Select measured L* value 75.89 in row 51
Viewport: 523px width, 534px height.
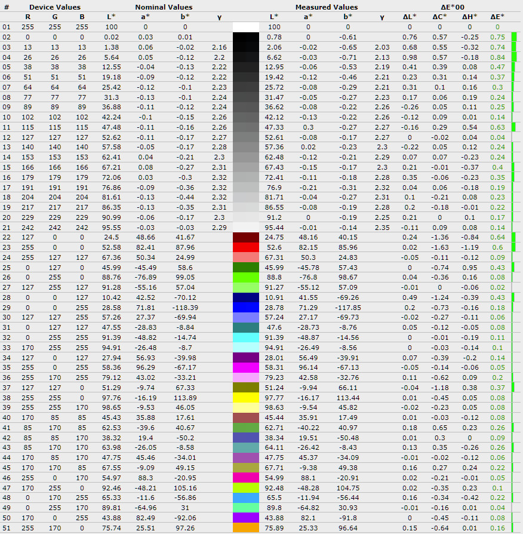[274, 528]
